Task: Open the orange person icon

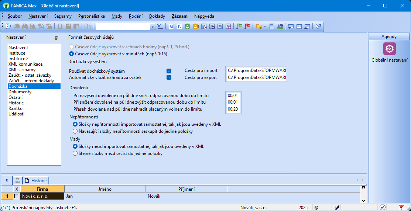Action: pos(195,27)
